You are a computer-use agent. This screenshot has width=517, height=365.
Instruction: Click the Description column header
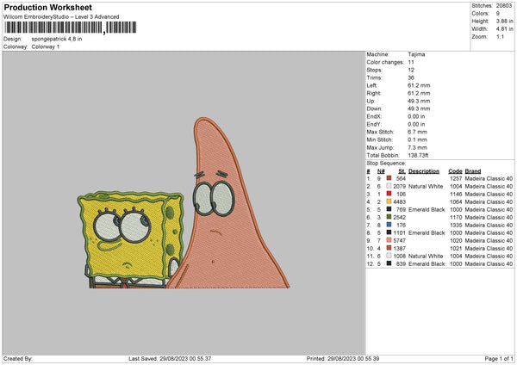424,171
